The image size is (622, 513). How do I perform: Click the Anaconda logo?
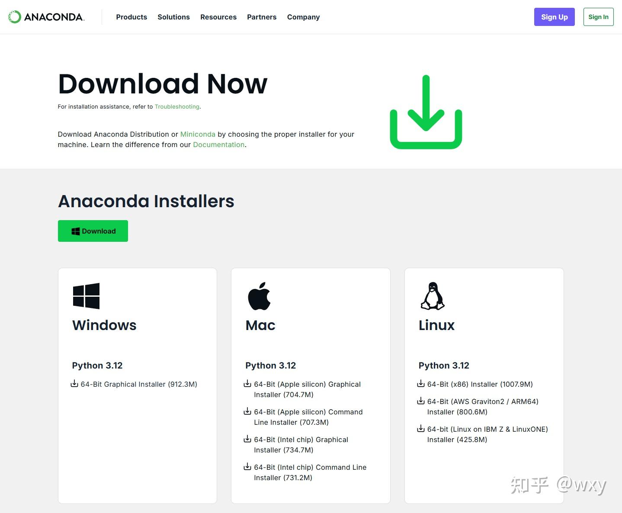pos(46,17)
